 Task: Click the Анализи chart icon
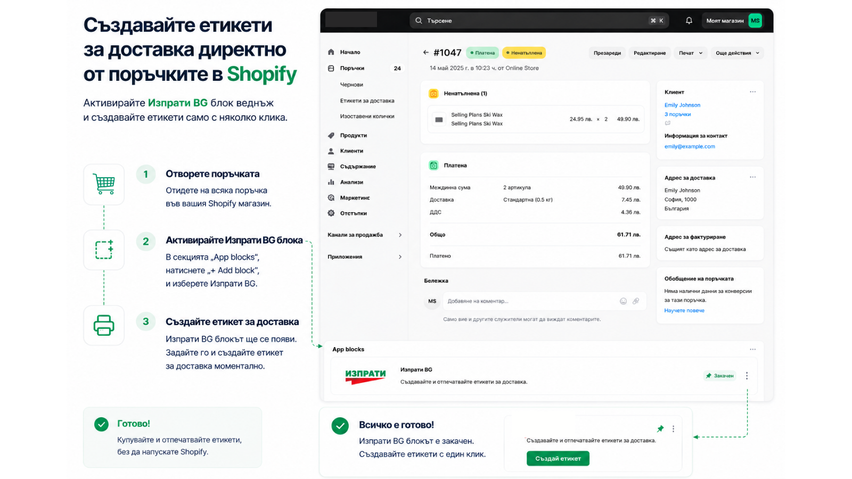click(331, 182)
